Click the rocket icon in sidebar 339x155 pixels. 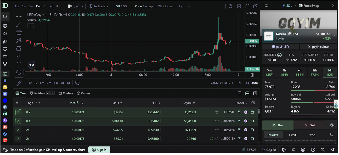tap(5, 41)
